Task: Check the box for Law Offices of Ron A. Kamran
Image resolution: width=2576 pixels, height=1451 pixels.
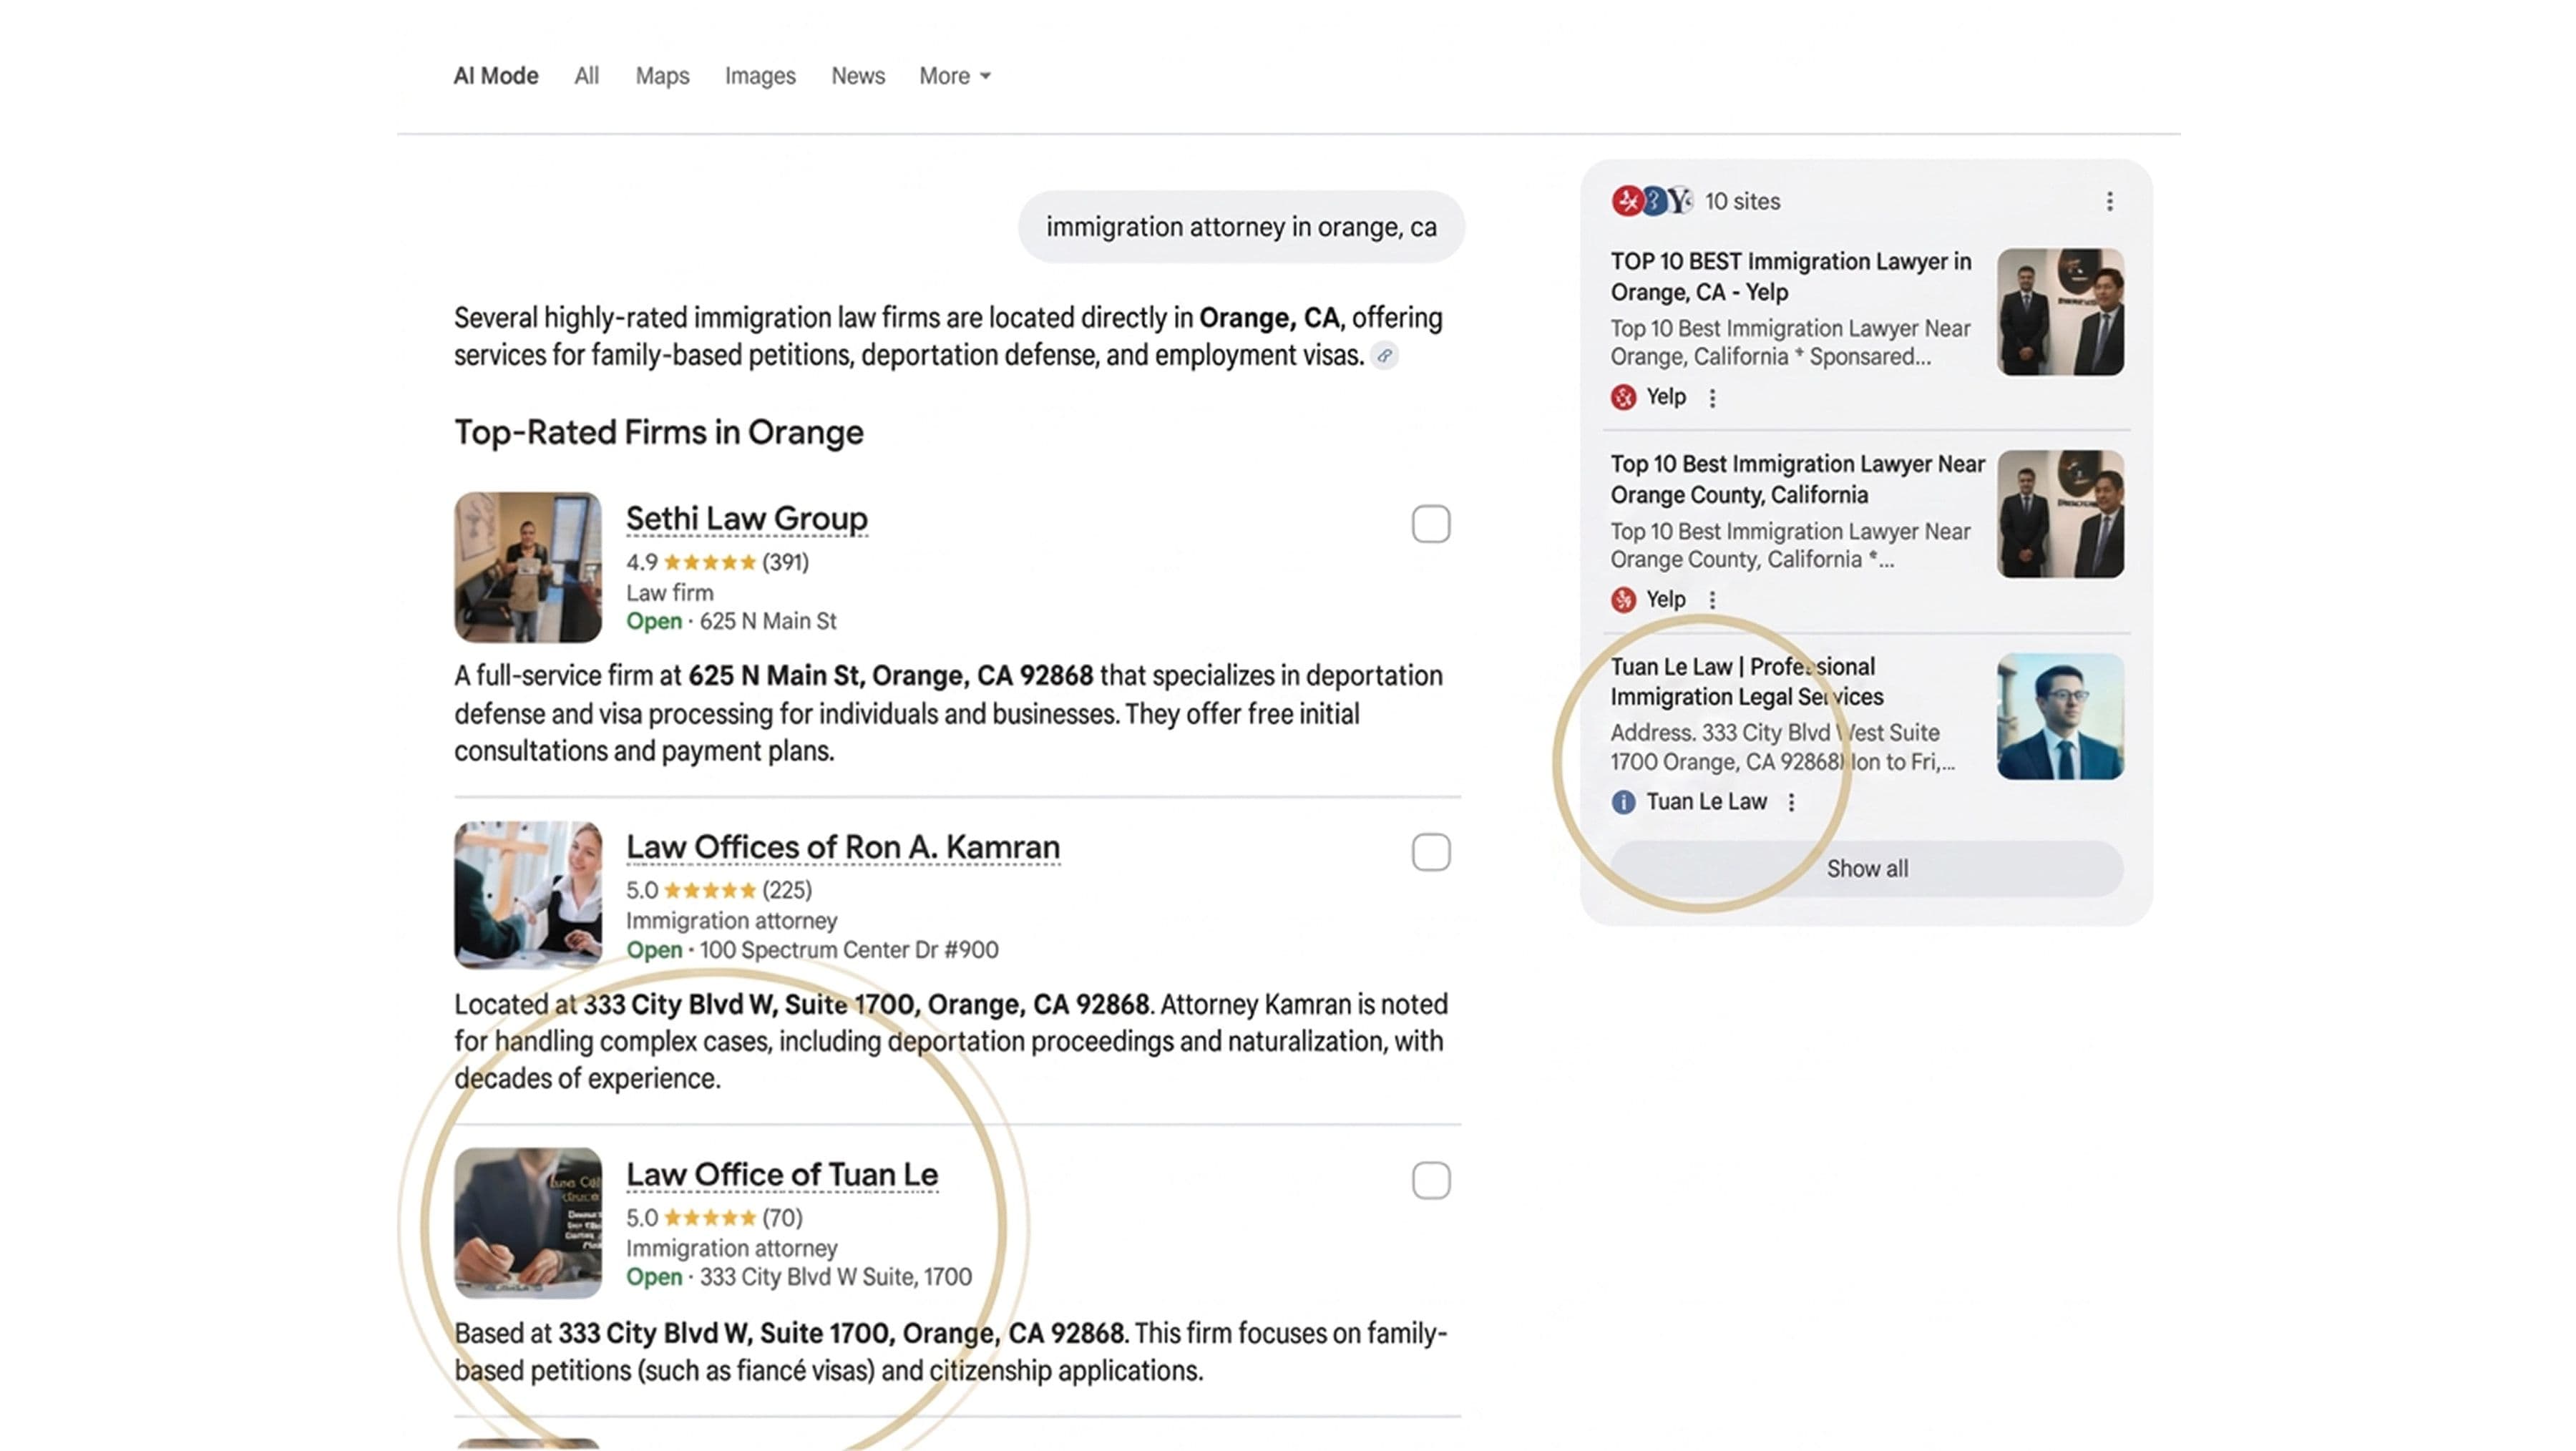Action: coord(1431,852)
